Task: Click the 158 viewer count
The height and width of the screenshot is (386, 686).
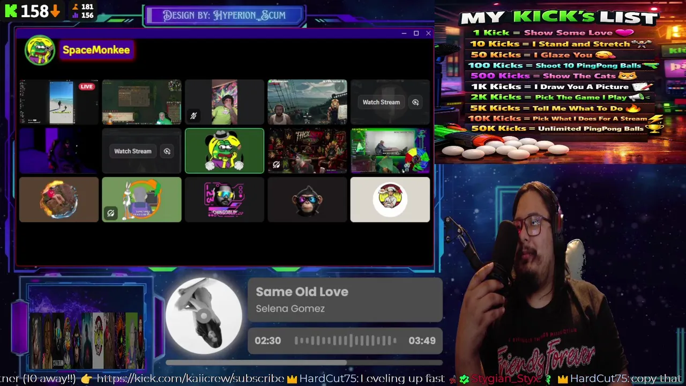Action: [x=34, y=11]
